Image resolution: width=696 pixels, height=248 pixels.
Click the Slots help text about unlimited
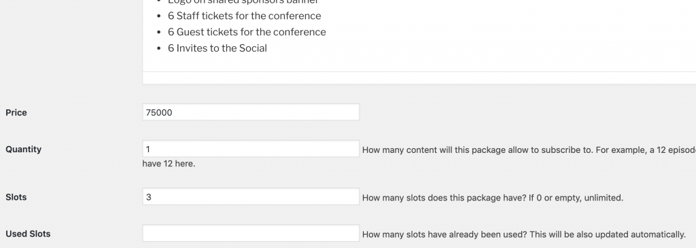pyautogui.click(x=493, y=198)
